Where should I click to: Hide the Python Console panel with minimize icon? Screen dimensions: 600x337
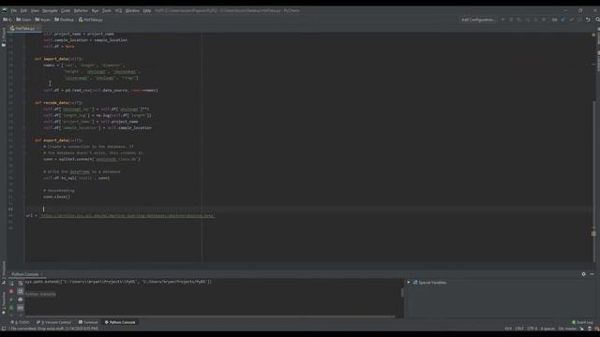click(x=592, y=274)
